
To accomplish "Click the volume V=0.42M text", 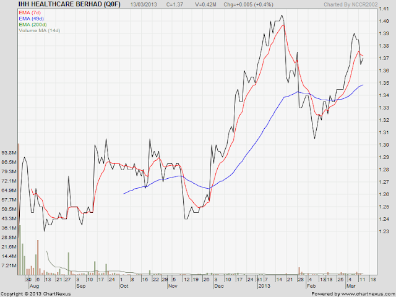I will [x=205, y=4].
